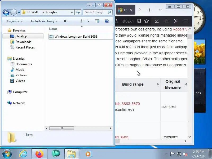Select Downloads under Favorites
Viewport: 212px width, 159px height.
[23, 42]
